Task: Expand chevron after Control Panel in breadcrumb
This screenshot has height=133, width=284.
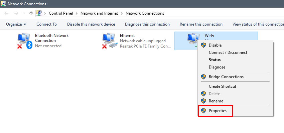Action: click(77, 13)
